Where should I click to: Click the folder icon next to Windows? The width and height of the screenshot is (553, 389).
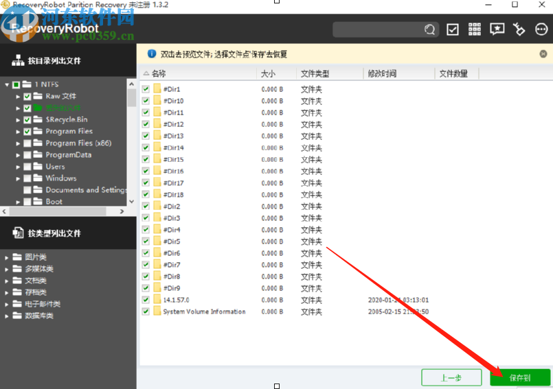[38, 178]
